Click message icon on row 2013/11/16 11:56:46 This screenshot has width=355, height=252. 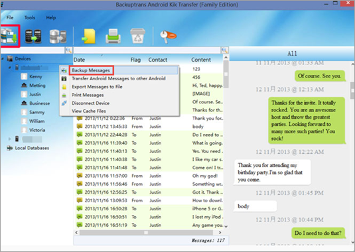point(79,184)
